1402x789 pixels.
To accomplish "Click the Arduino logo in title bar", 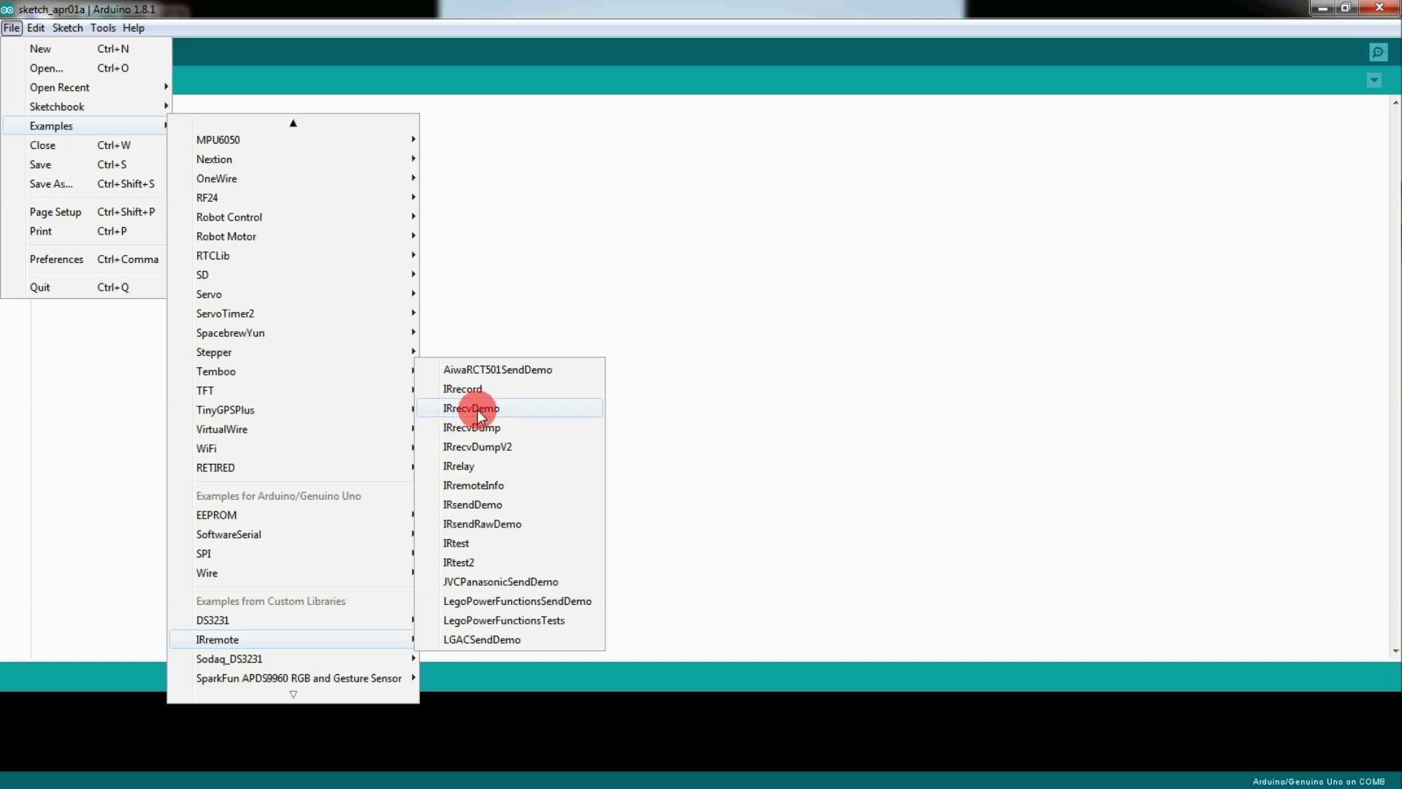I will point(7,9).
